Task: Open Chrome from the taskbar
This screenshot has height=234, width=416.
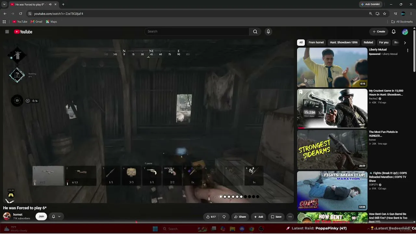Action: (251, 229)
